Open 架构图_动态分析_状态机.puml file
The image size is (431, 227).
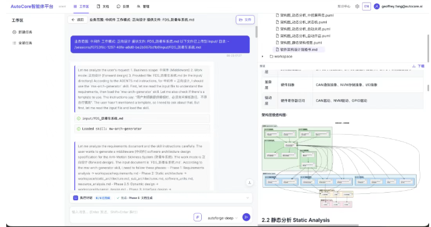coord(301,22)
